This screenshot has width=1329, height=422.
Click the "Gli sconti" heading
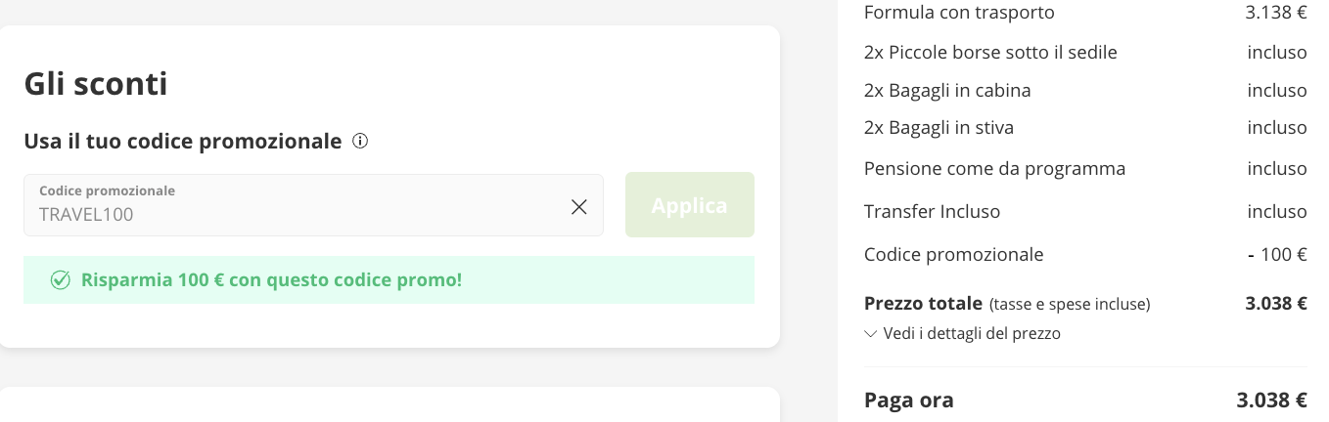pos(96,84)
